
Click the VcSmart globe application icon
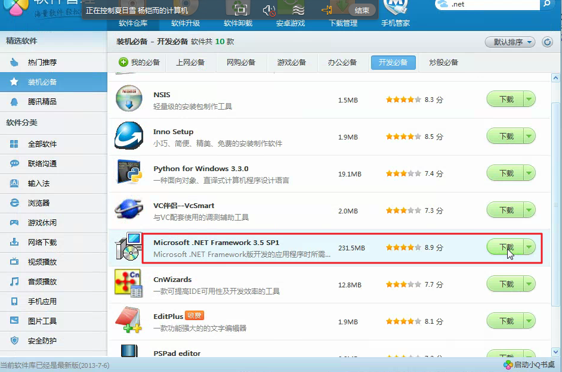129,209
